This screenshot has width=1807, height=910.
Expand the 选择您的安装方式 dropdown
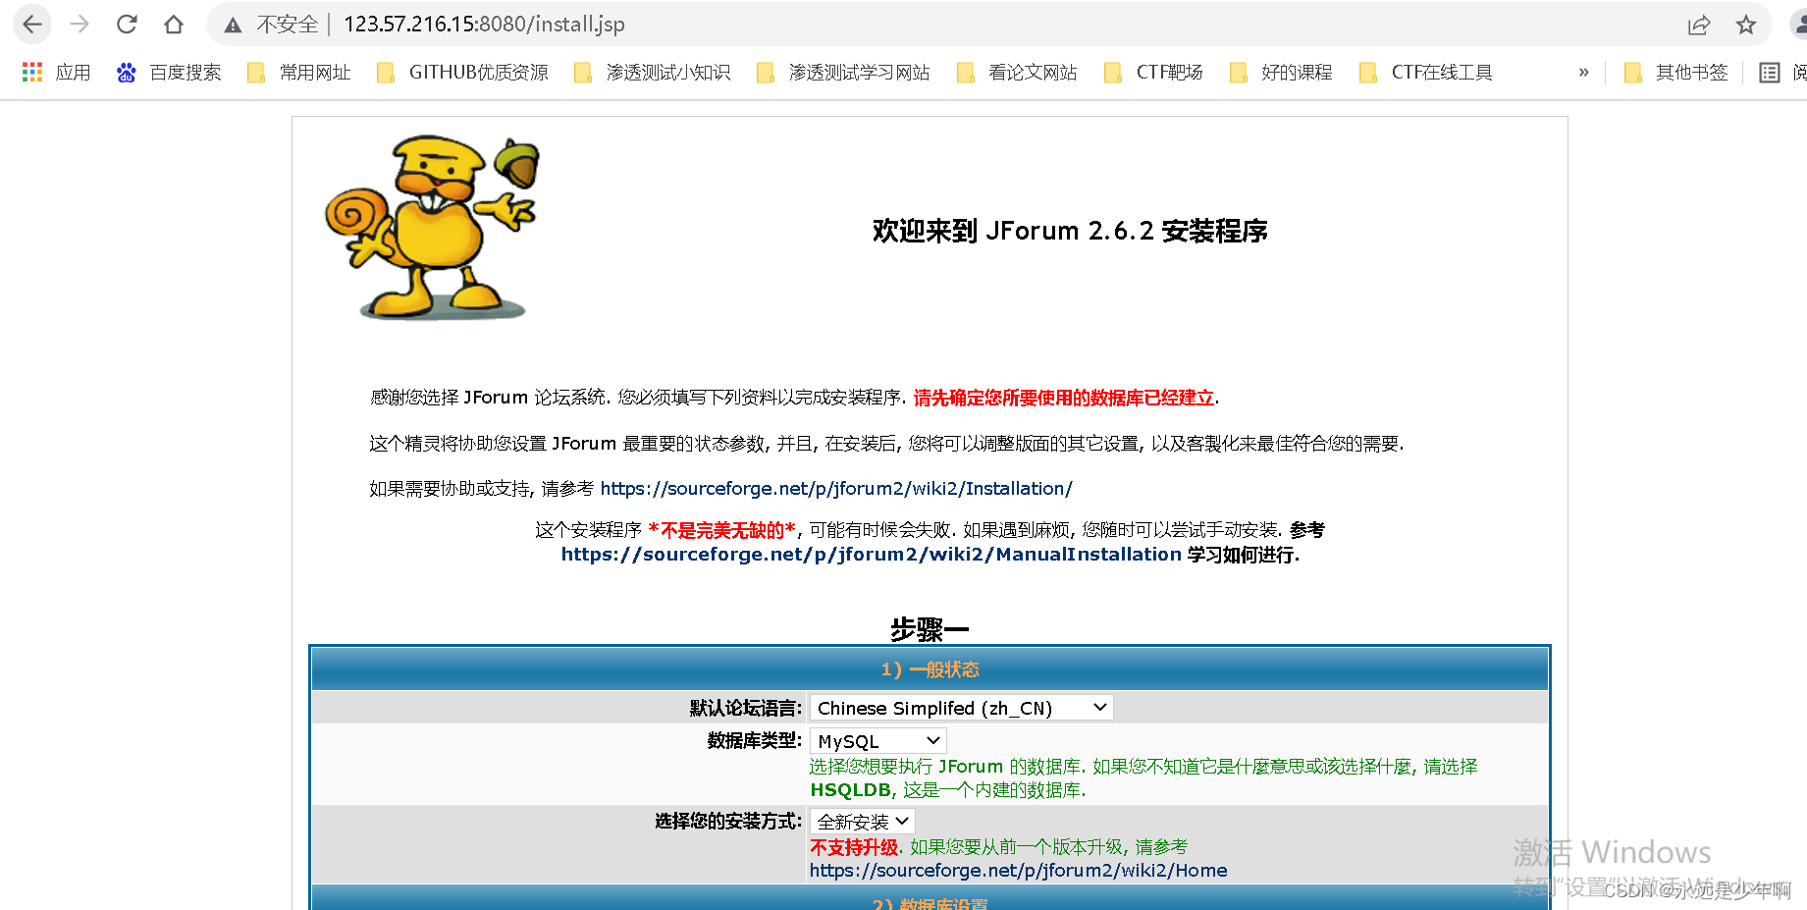[862, 822]
